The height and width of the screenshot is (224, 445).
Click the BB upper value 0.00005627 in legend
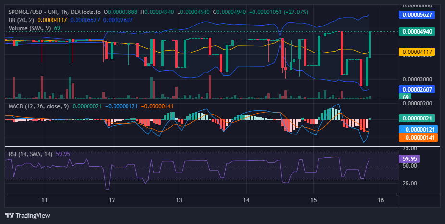(x=85, y=20)
